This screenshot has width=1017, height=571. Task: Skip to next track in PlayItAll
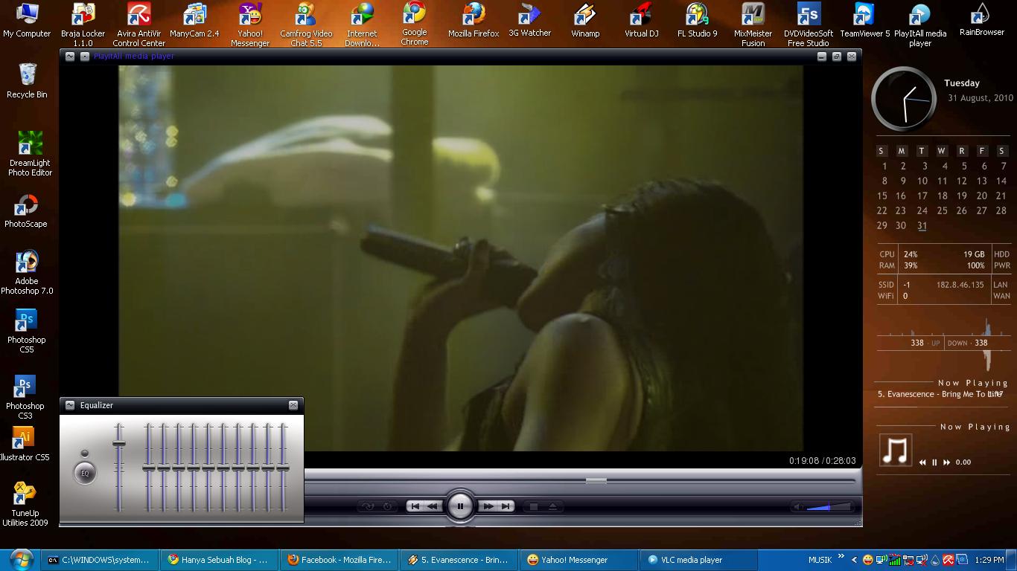coord(506,506)
